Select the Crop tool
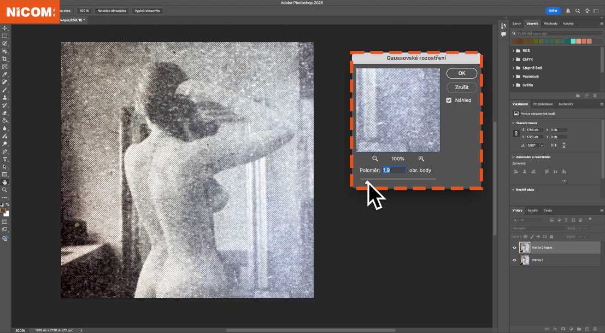 pyautogui.click(x=5, y=59)
